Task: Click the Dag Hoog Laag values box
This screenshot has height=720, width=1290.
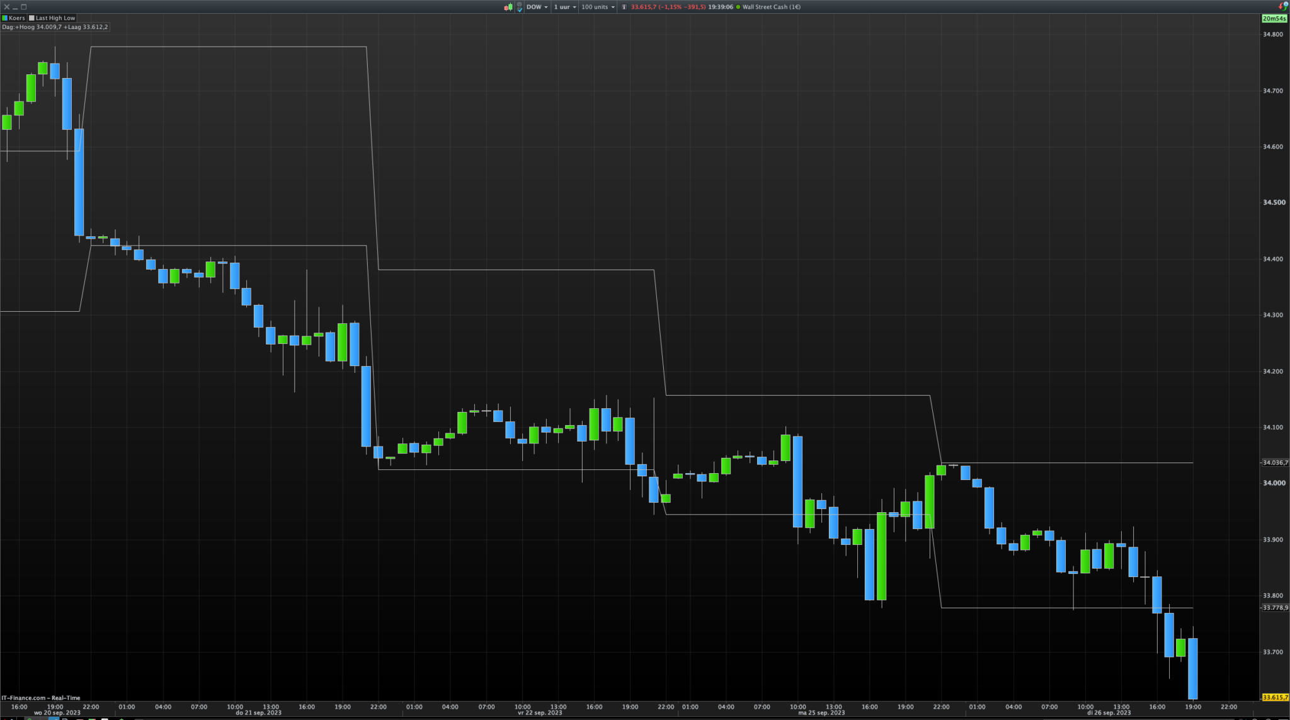Action: [x=55, y=27]
